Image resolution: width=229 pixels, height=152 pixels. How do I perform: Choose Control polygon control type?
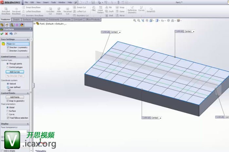point(8,67)
